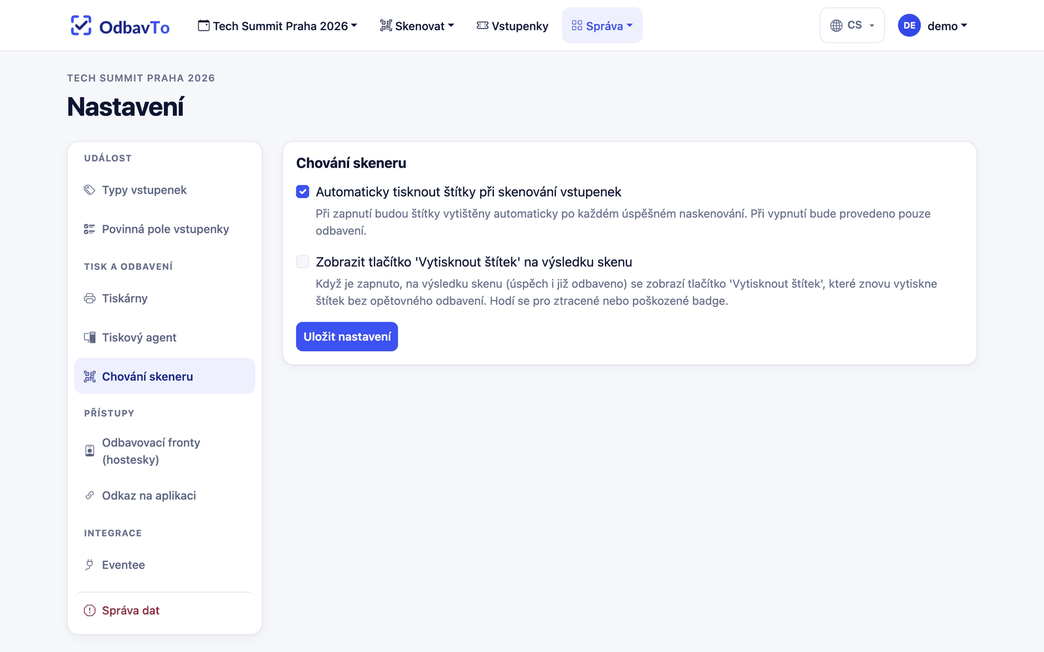Click the DE user avatar

coord(909,25)
